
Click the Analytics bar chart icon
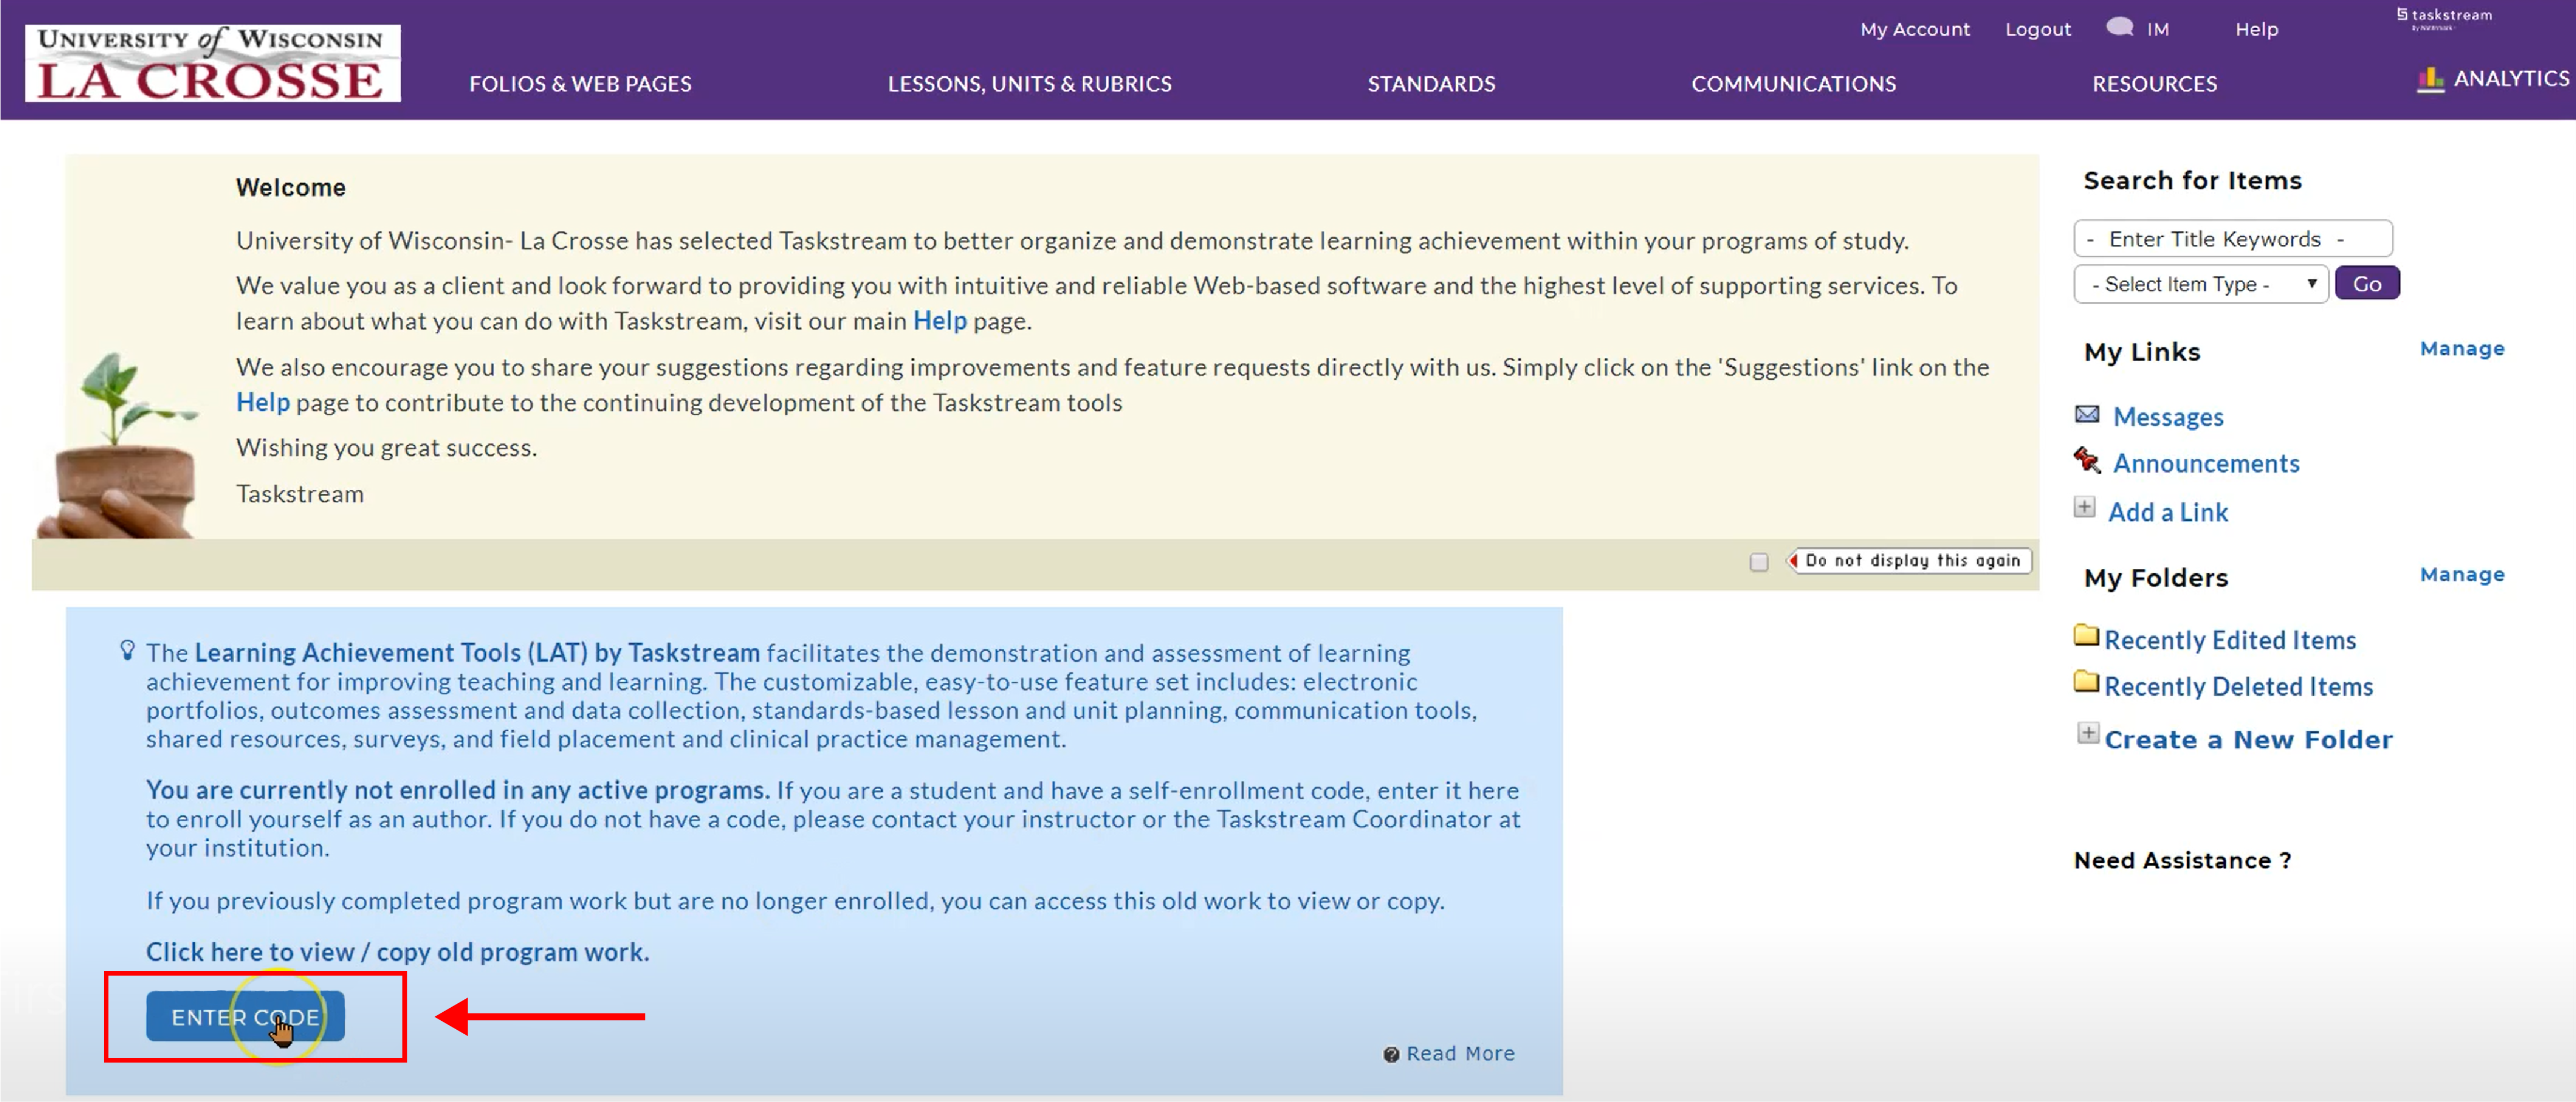pyautogui.click(x=2430, y=79)
